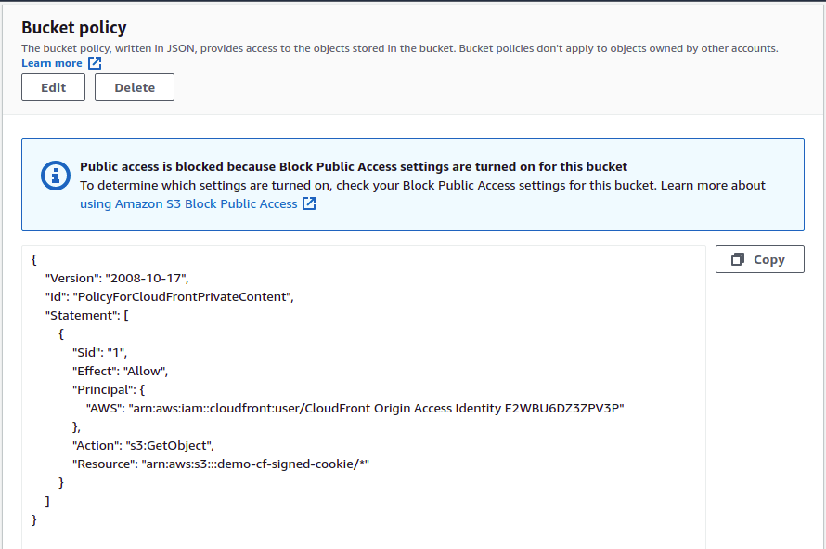Click the "Sid": "1" line
Viewport: 826px width, 549px height.
coord(99,352)
